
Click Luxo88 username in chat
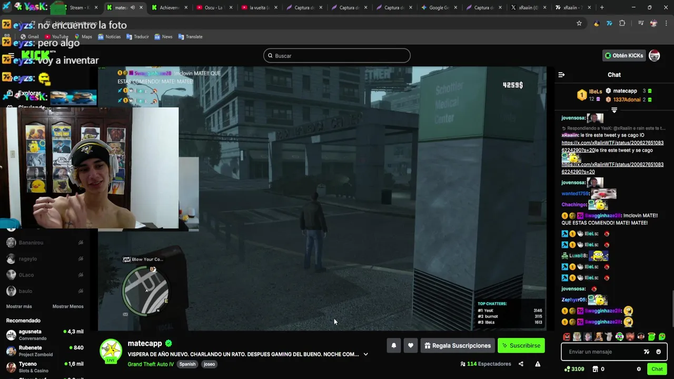[x=578, y=256]
